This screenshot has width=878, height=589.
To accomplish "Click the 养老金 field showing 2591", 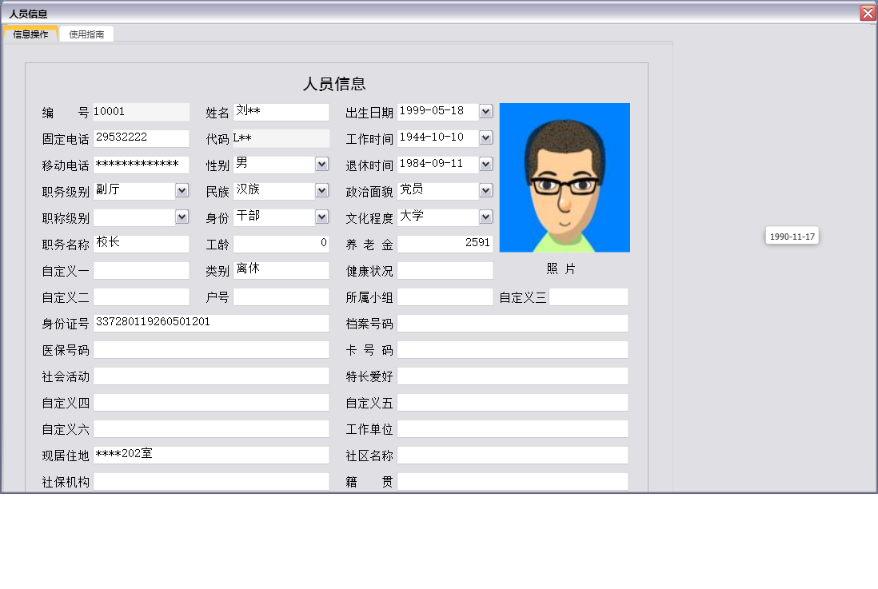I will pos(445,243).
